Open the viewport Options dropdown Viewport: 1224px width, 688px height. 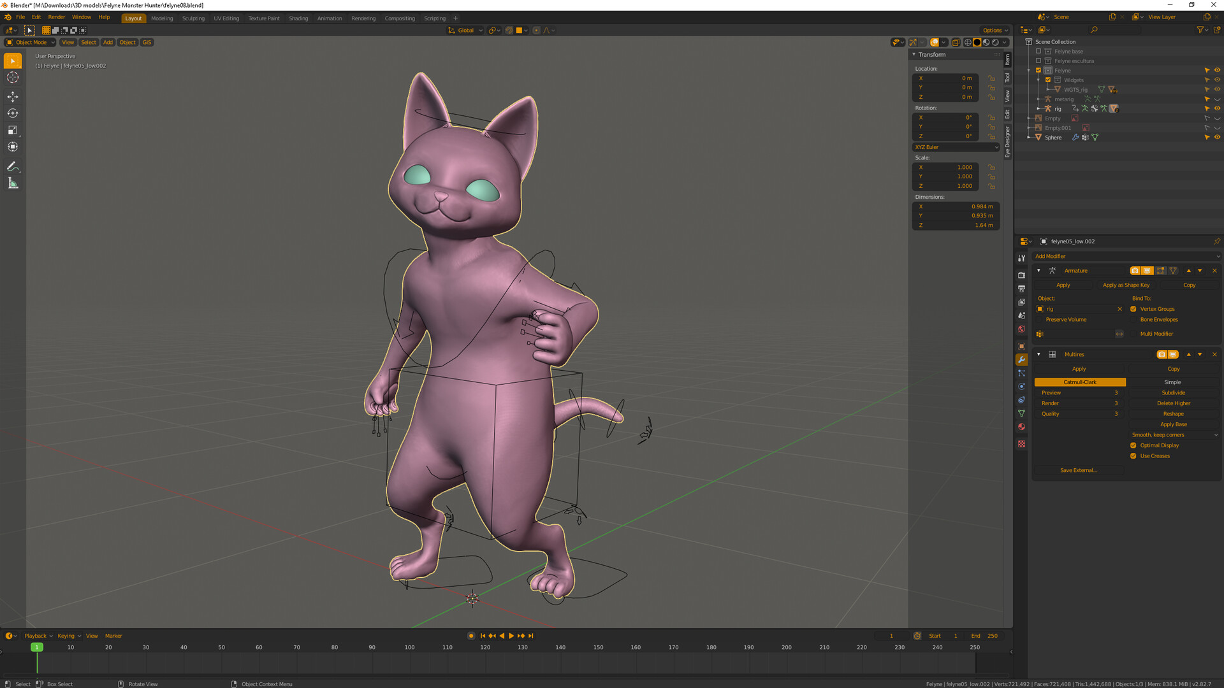point(994,30)
